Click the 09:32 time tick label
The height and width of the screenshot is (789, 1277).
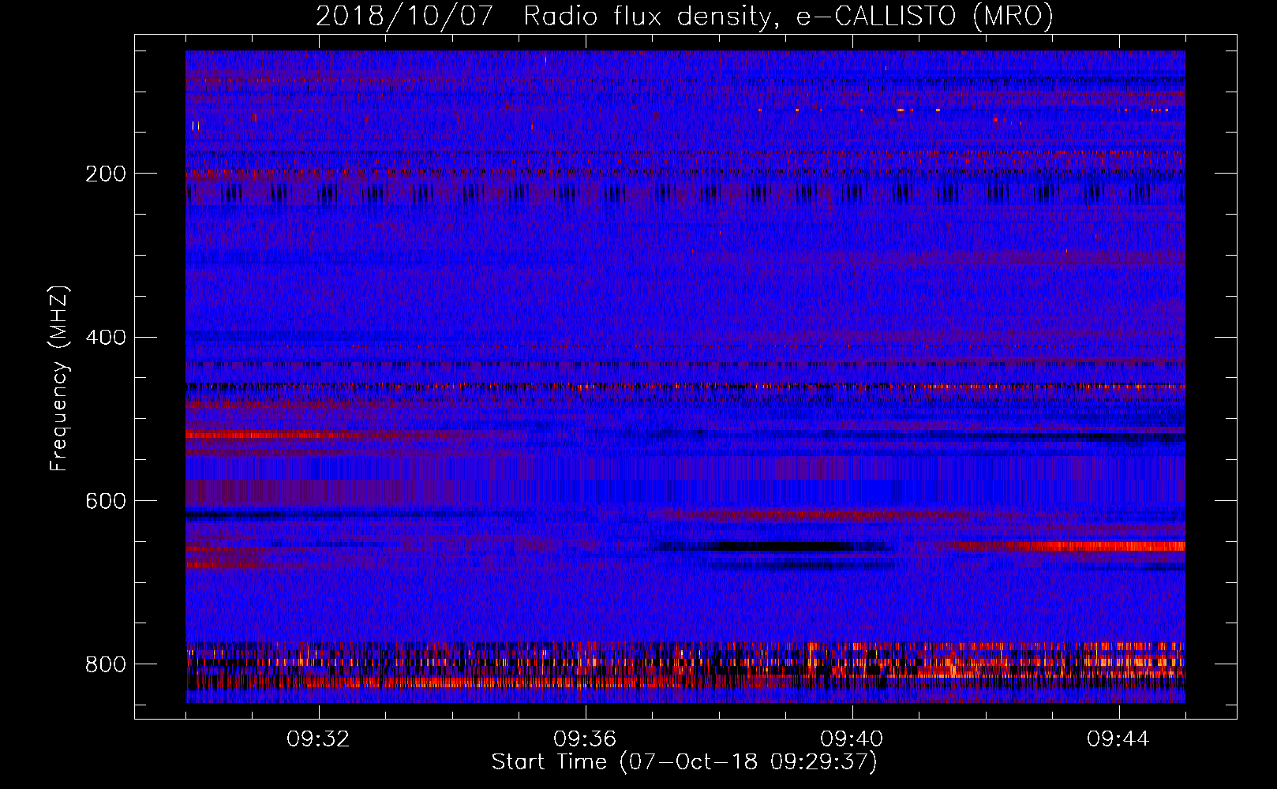[x=318, y=739]
